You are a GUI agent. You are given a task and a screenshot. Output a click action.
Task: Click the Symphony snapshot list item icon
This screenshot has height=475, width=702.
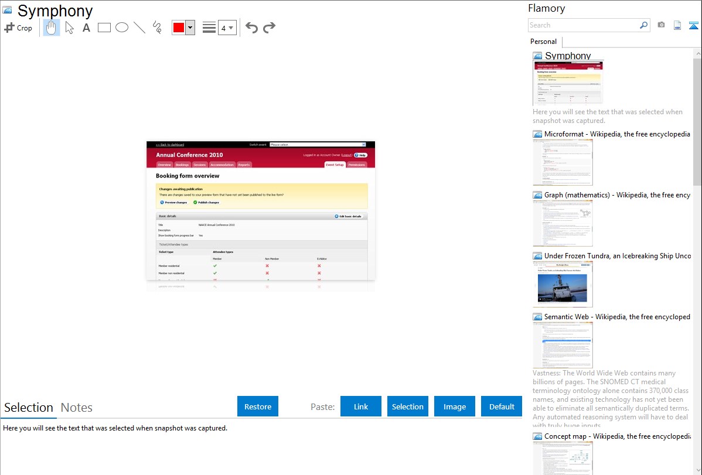pyautogui.click(x=538, y=56)
